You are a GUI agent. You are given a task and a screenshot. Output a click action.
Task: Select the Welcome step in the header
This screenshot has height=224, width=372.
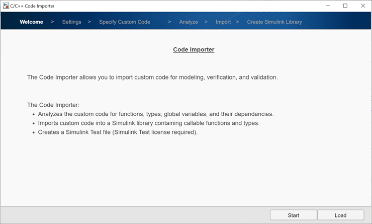pos(31,22)
